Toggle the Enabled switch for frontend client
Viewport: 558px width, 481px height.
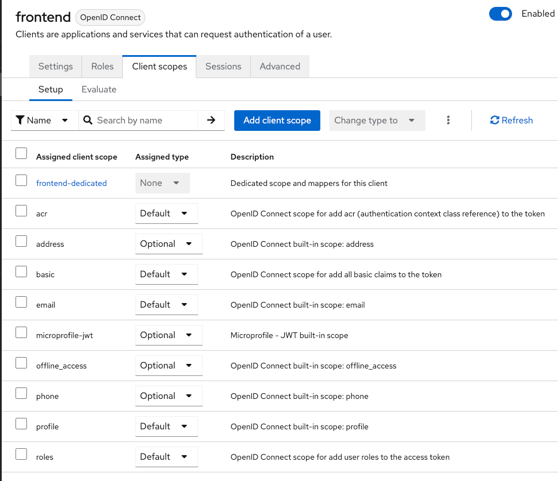[500, 14]
